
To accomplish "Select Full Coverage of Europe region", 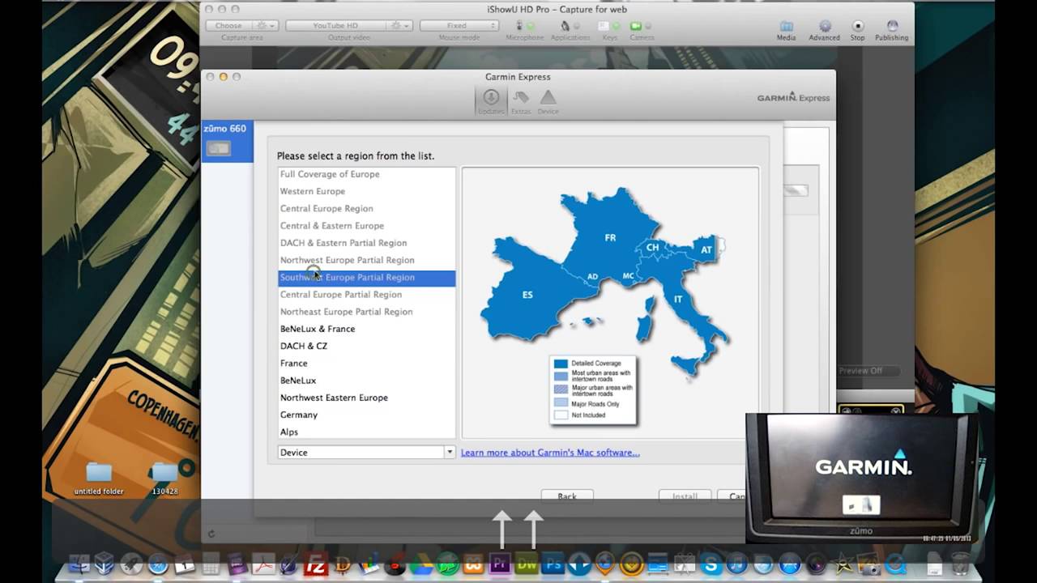I will pyautogui.click(x=366, y=174).
